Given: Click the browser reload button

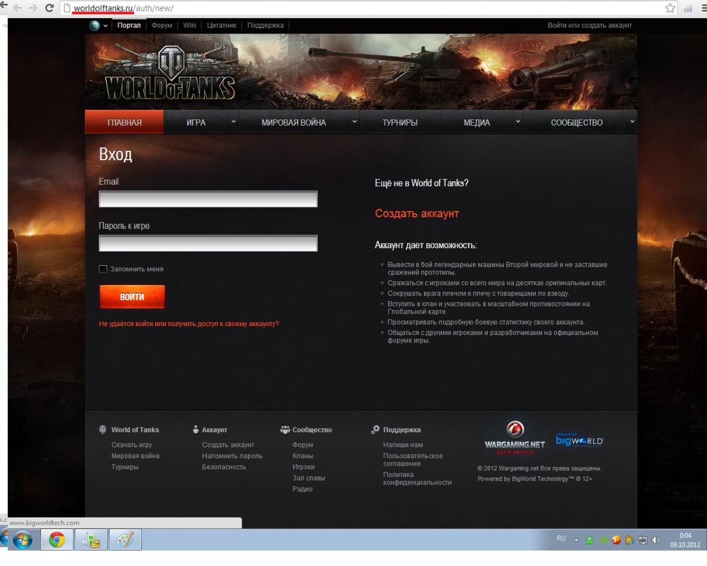Looking at the screenshot, I should pos(49,9).
